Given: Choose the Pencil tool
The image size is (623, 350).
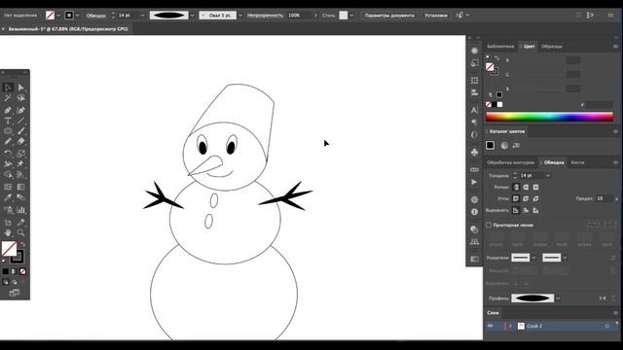Looking at the screenshot, I should (8, 141).
